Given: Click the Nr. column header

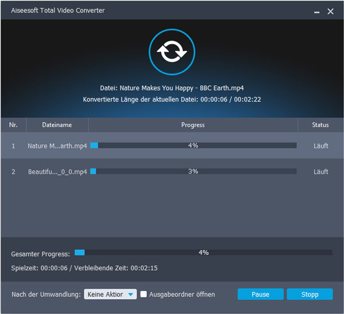Looking at the screenshot, I should click(13, 125).
